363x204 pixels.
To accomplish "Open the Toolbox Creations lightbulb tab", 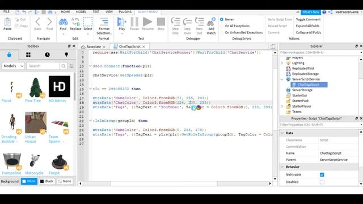I will coord(66,55).
